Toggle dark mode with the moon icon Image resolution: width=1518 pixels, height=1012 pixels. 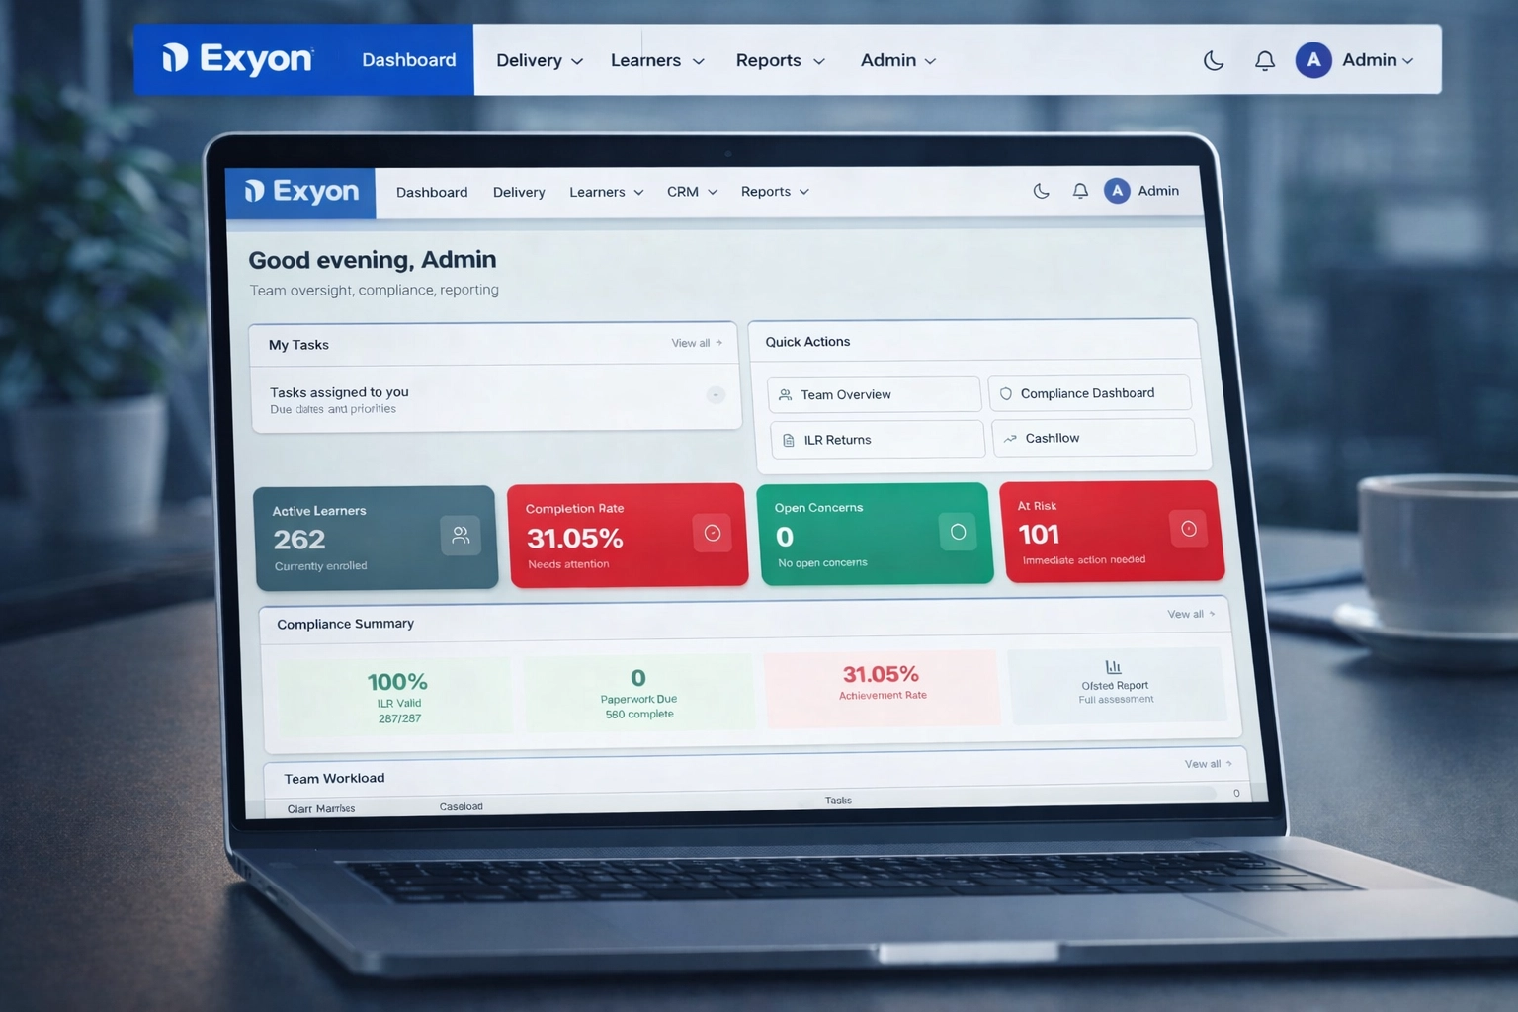click(x=1041, y=191)
